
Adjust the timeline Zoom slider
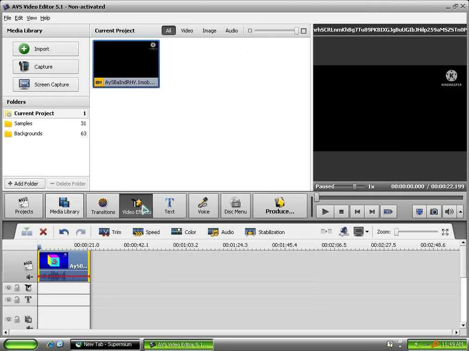397,232
